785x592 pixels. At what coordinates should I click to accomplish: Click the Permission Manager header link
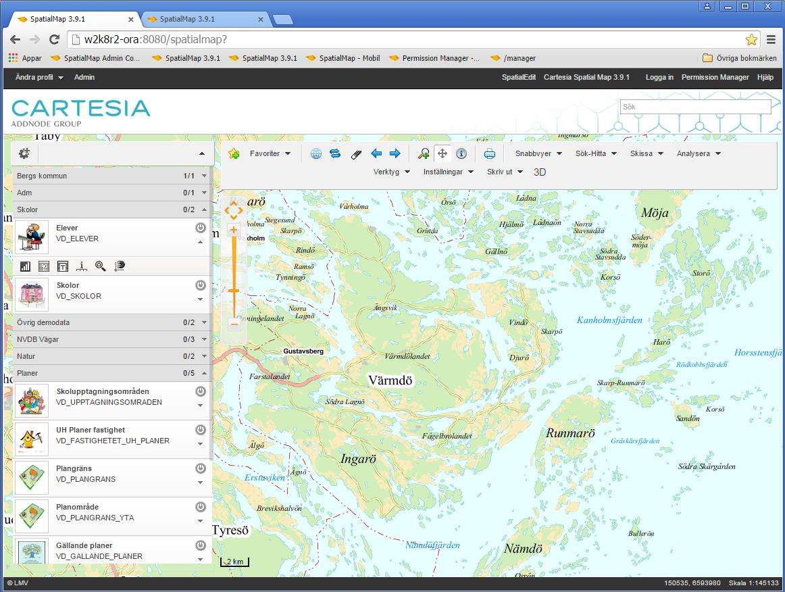pyautogui.click(x=715, y=77)
